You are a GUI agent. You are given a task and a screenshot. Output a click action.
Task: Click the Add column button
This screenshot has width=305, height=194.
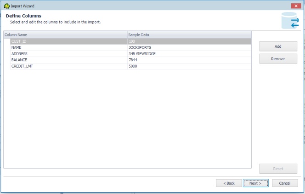(278, 46)
